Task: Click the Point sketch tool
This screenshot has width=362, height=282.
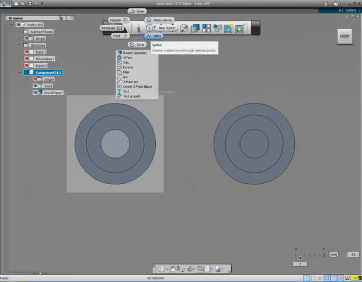Action: coord(120,36)
